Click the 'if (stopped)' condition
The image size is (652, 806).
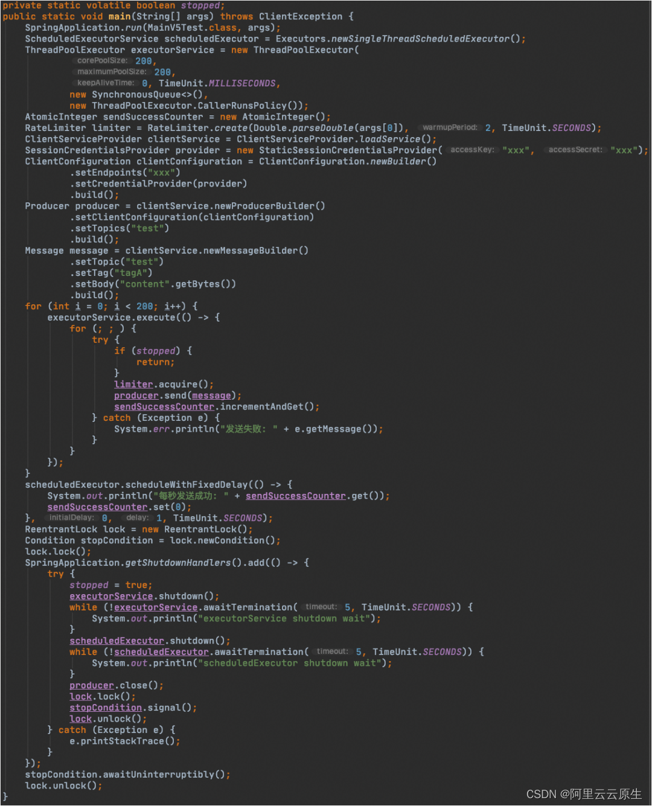(x=147, y=351)
